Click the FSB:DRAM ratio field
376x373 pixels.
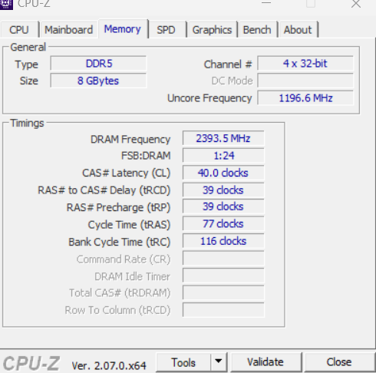[x=223, y=156]
